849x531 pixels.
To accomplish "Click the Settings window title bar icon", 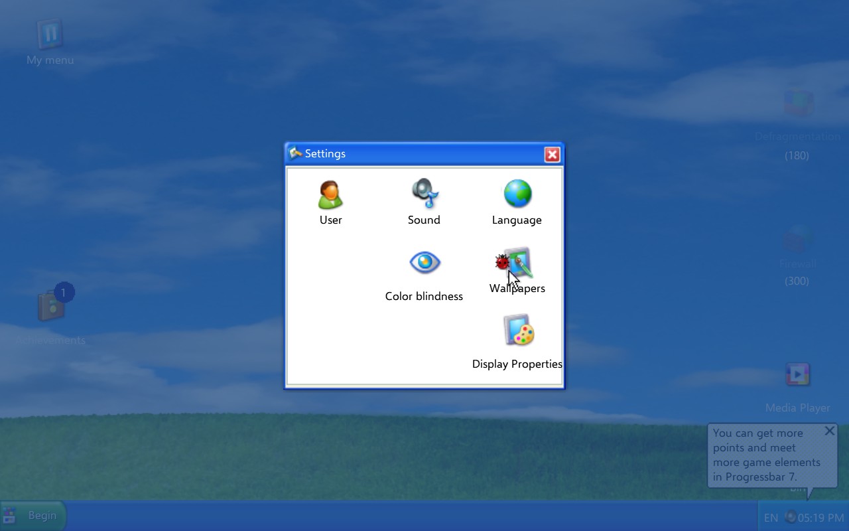I will click(296, 153).
